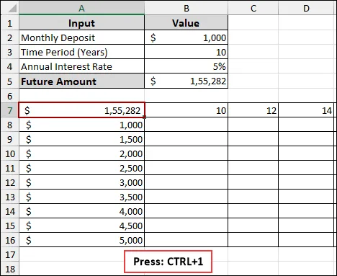Screen dimensions: 337x276
Task: Select row 11 header
Action: [x=9, y=168]
